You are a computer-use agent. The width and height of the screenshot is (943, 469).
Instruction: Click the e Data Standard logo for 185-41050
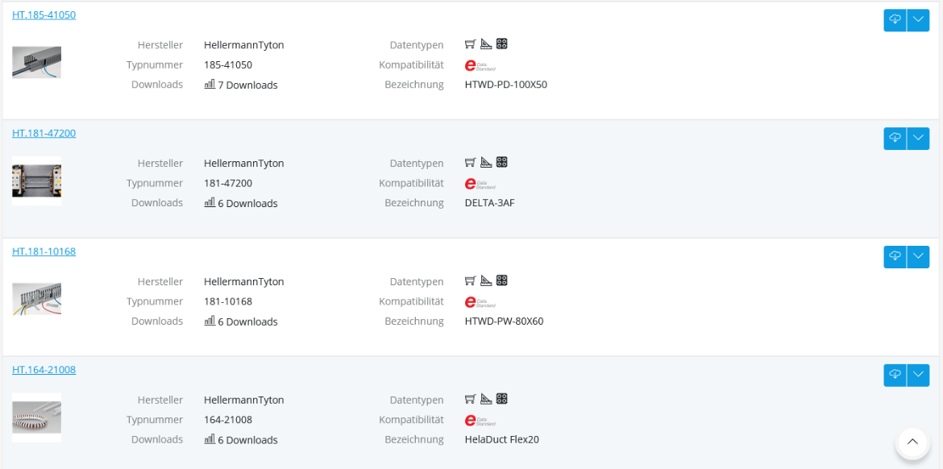(x=480, y=65)
